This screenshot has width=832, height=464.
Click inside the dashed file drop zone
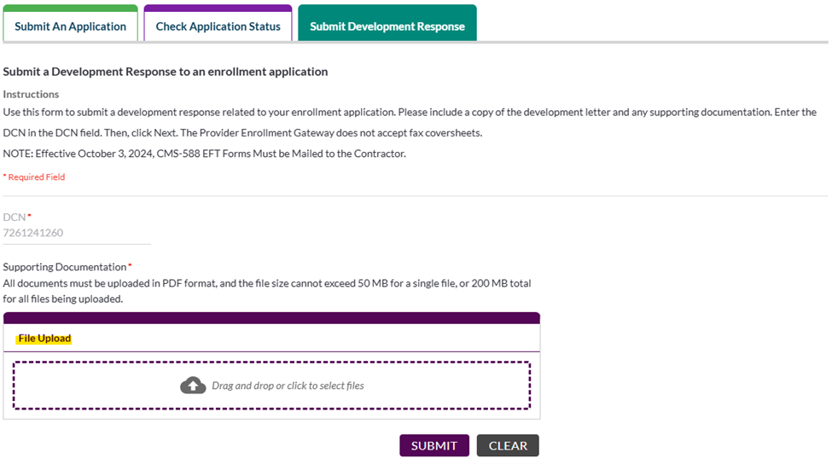click(x=271, y=386)
